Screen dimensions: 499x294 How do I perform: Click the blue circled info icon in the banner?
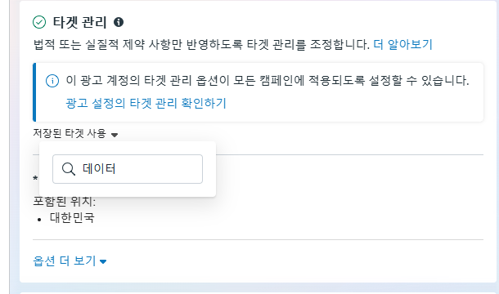[x=52, y=81]
